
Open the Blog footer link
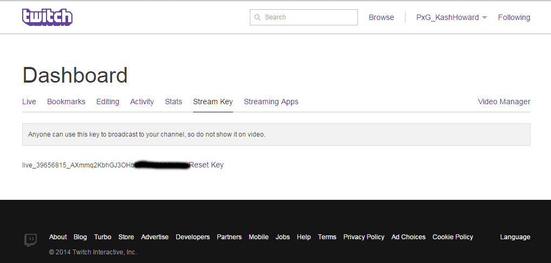pyautogui.click(x=80, y=237)
